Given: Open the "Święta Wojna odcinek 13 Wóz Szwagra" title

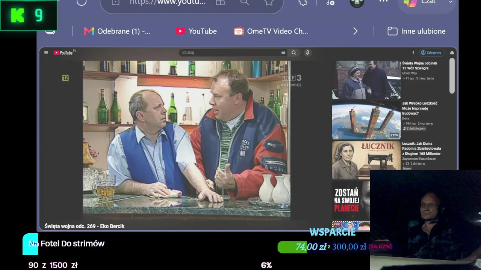Looking at the screenshot, I should coord(420,66).
